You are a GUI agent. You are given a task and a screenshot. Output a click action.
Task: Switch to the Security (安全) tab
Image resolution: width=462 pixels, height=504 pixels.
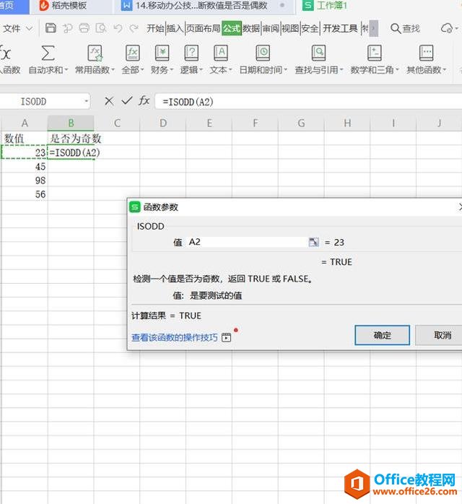(x=310, y=29)
